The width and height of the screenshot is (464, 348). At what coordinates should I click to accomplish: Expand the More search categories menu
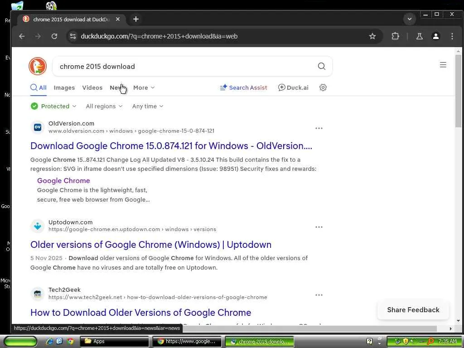click(x=144, y=87)
